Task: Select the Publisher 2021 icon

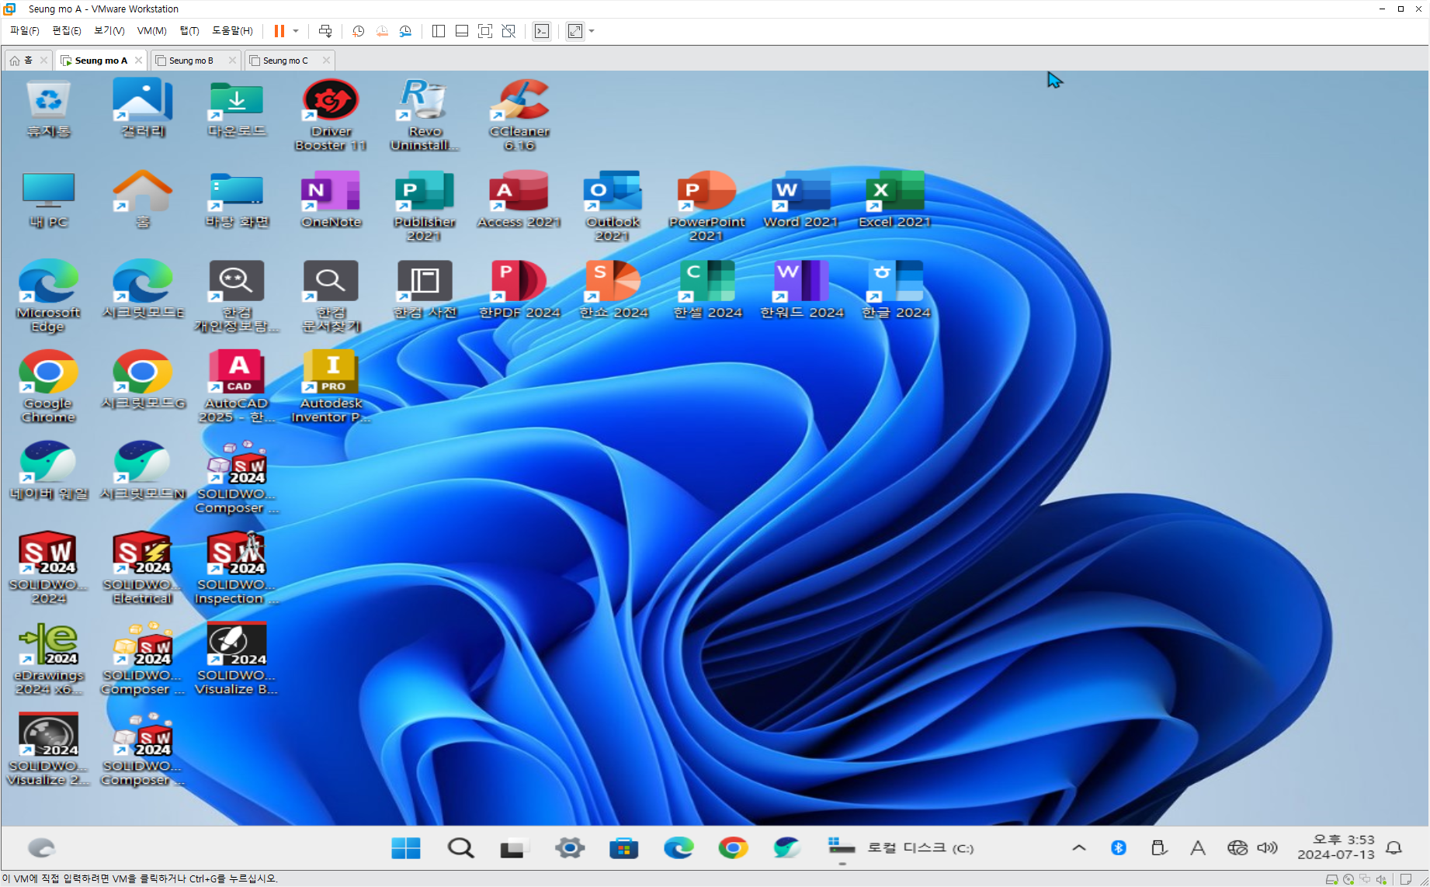Action: (x=425, y=206)
